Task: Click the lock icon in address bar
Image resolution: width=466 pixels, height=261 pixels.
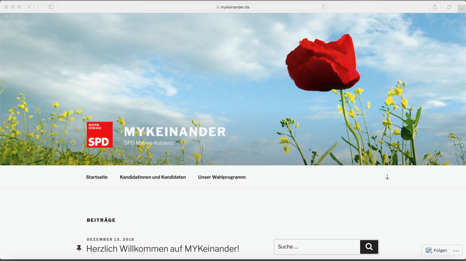Action: 218,7
